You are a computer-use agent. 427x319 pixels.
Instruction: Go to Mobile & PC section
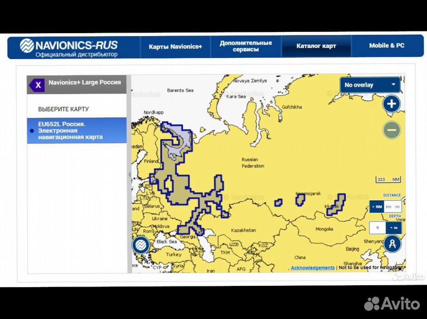click(387, 46)
